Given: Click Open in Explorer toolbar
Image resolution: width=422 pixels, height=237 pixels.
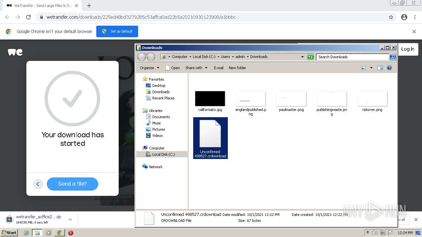Looking at the screenshot, I should pos(172,68).
